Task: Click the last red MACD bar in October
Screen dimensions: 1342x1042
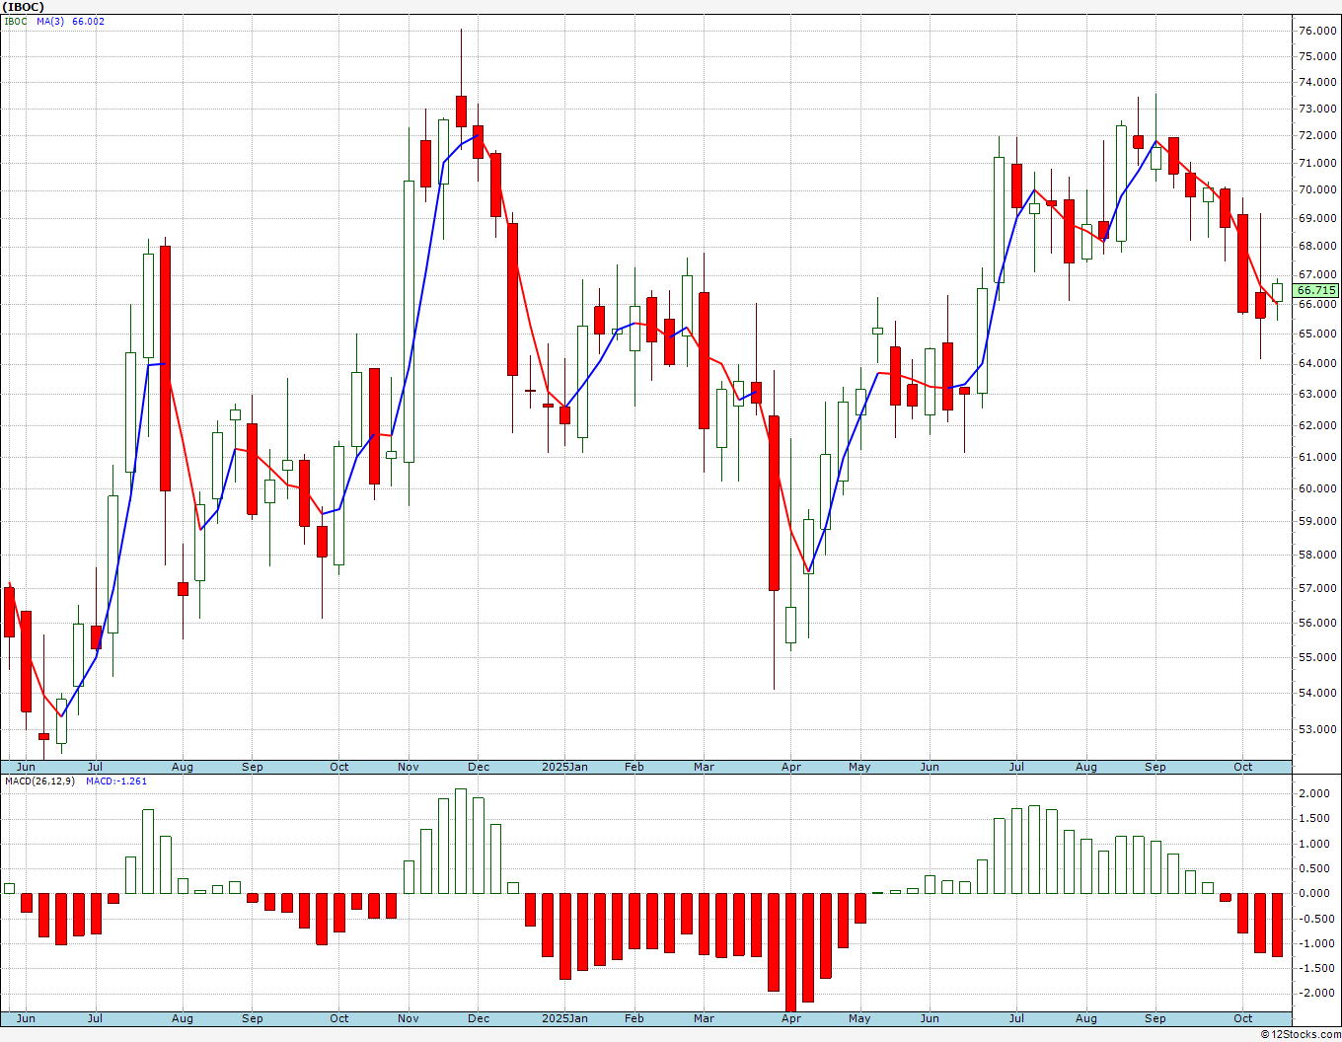Action: 1278,925
